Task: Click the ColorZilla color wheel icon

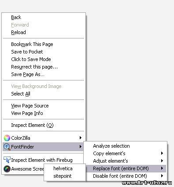Action: 7,138
